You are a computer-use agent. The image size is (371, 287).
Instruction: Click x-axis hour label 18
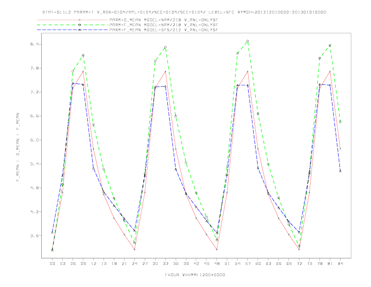tap(114, 264)
